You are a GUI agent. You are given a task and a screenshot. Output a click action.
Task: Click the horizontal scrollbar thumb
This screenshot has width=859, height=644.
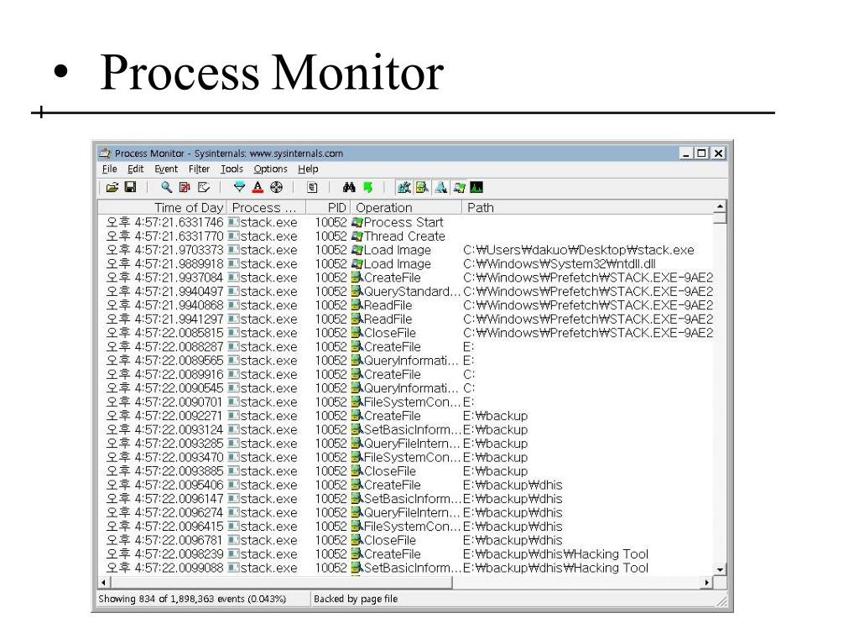(x=281, y=583)
